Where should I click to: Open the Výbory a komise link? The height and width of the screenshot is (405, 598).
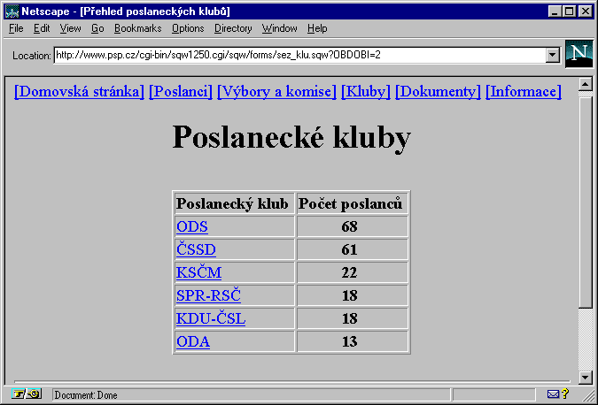click(x=276, y=92)
